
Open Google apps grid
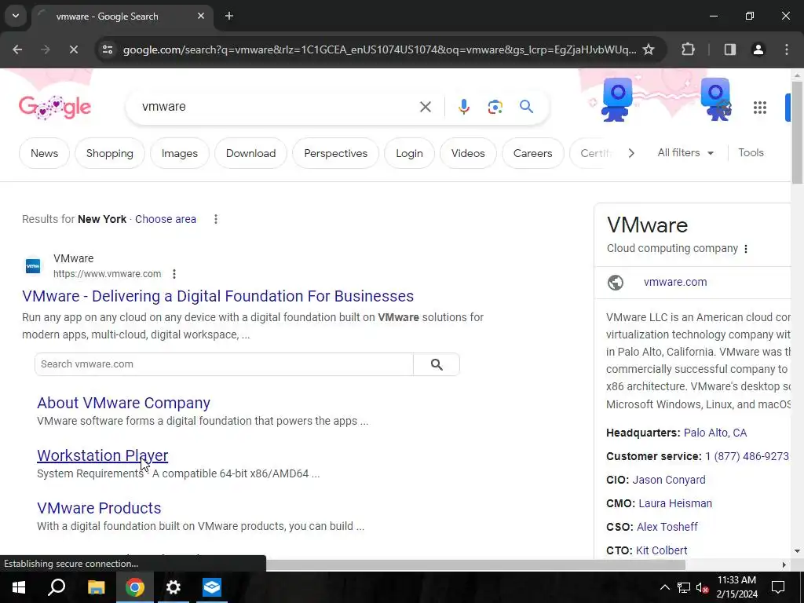[x=760, y=108]
